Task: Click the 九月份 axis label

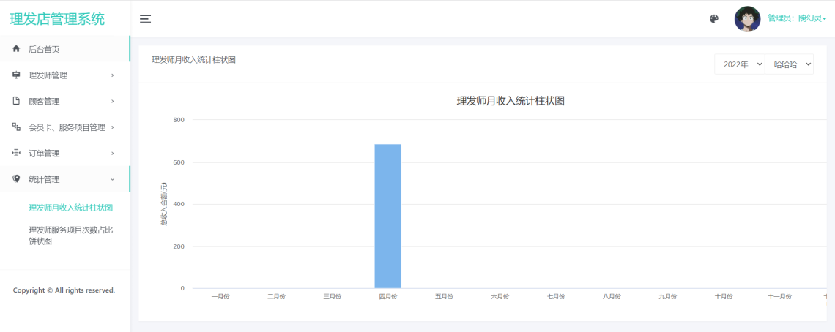Action: point(668,297)
